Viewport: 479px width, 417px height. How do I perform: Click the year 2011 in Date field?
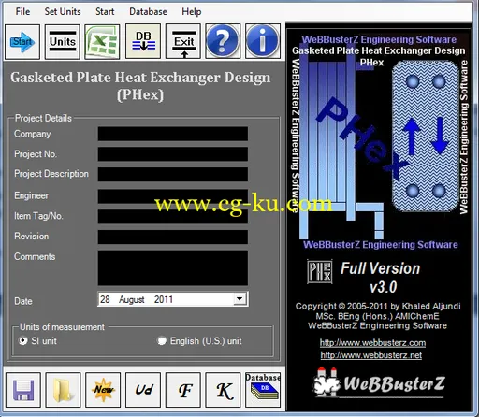coord(164,299)
